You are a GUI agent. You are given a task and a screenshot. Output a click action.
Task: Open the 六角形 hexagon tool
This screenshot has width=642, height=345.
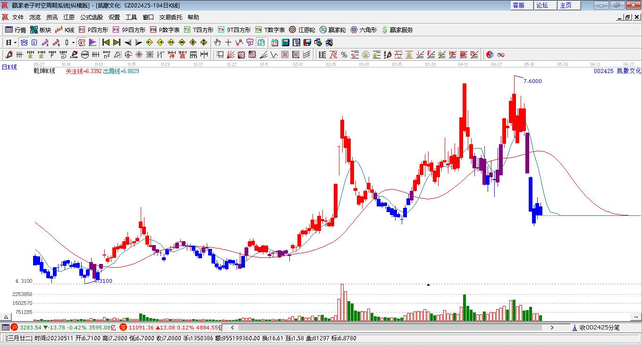(x=363, y=30)
